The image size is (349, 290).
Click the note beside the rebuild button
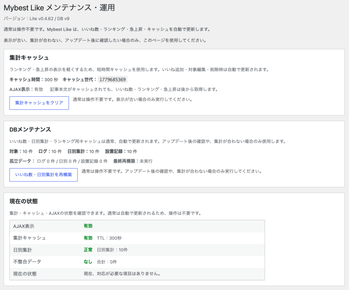[x=171, y=171]
